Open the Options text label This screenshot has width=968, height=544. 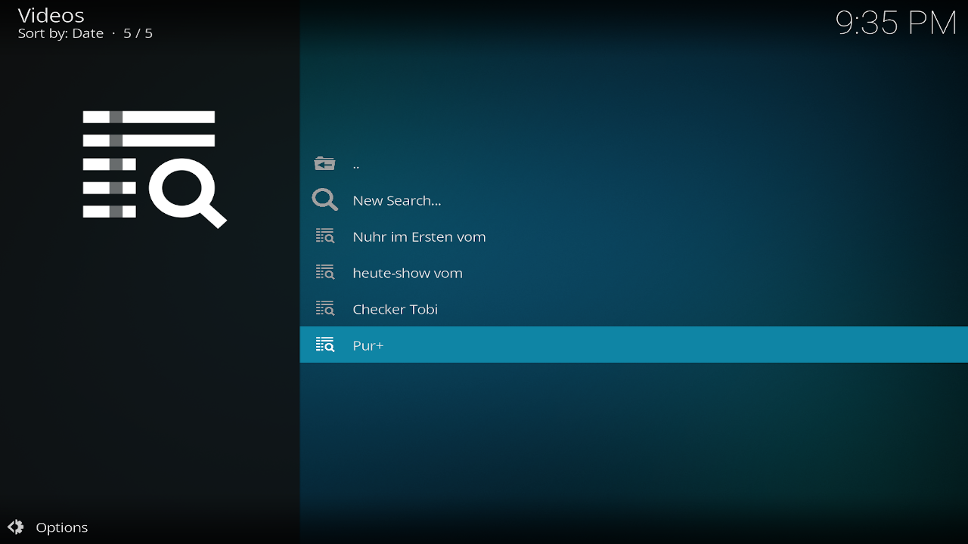coord(62,528)
